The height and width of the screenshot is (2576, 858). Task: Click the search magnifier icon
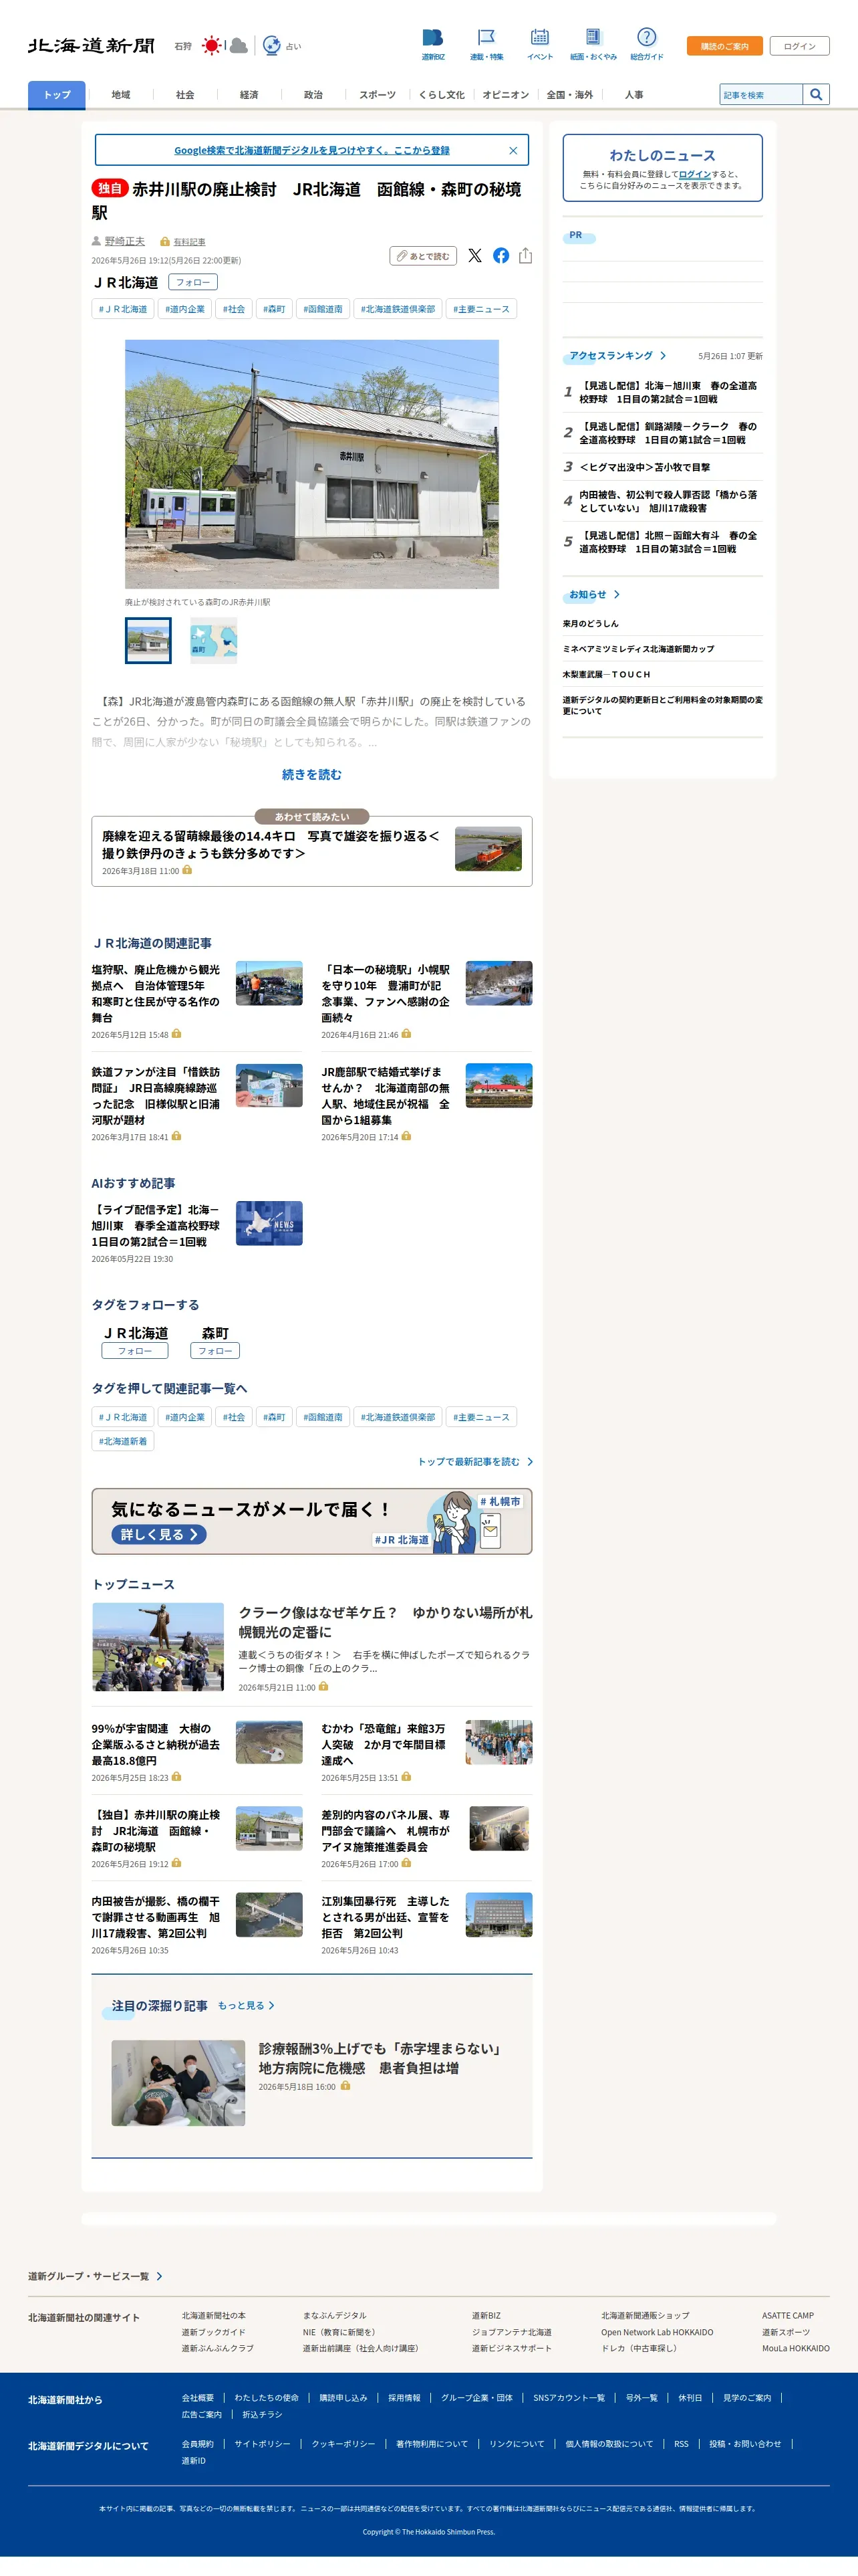tap(816, 95)
